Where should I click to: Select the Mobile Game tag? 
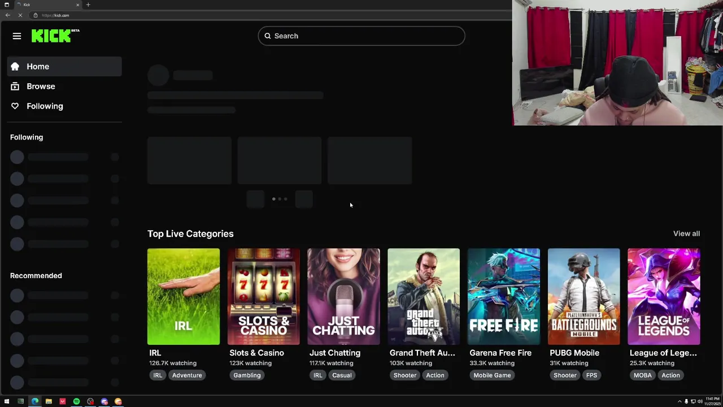coord(492,375)
